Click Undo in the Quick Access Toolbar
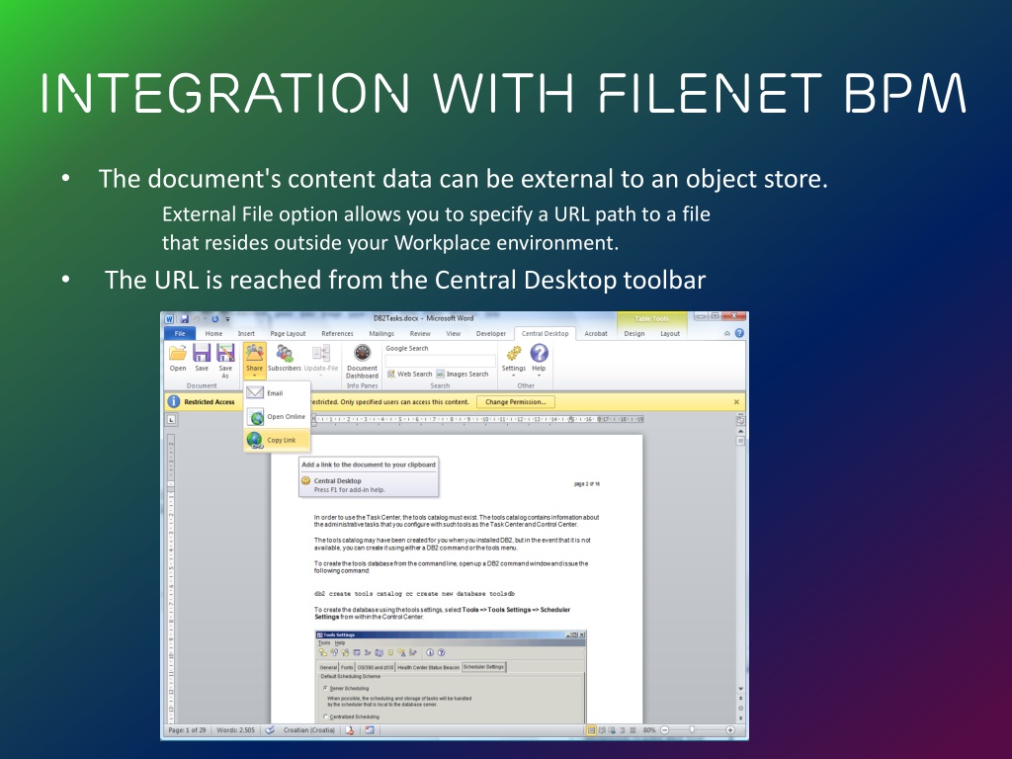 pos(197,319)
